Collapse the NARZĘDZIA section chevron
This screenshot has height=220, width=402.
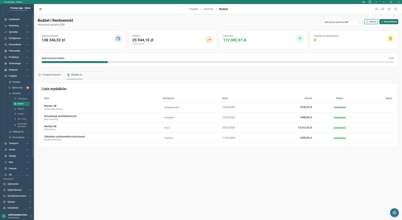(30, 179)
